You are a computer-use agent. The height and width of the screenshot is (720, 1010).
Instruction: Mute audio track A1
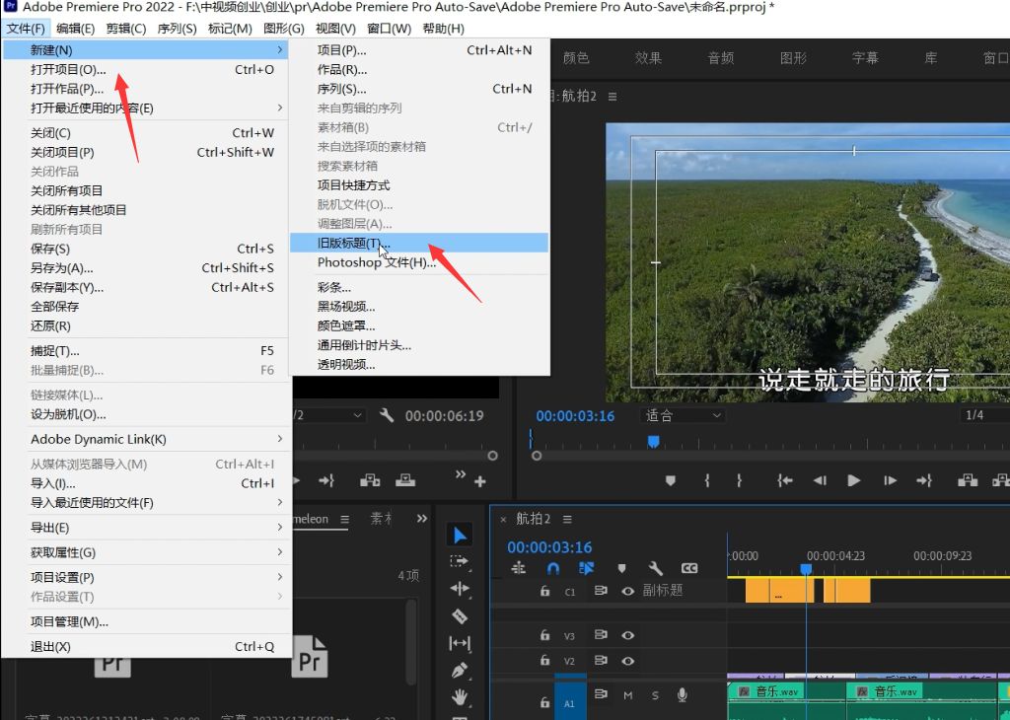627,696
